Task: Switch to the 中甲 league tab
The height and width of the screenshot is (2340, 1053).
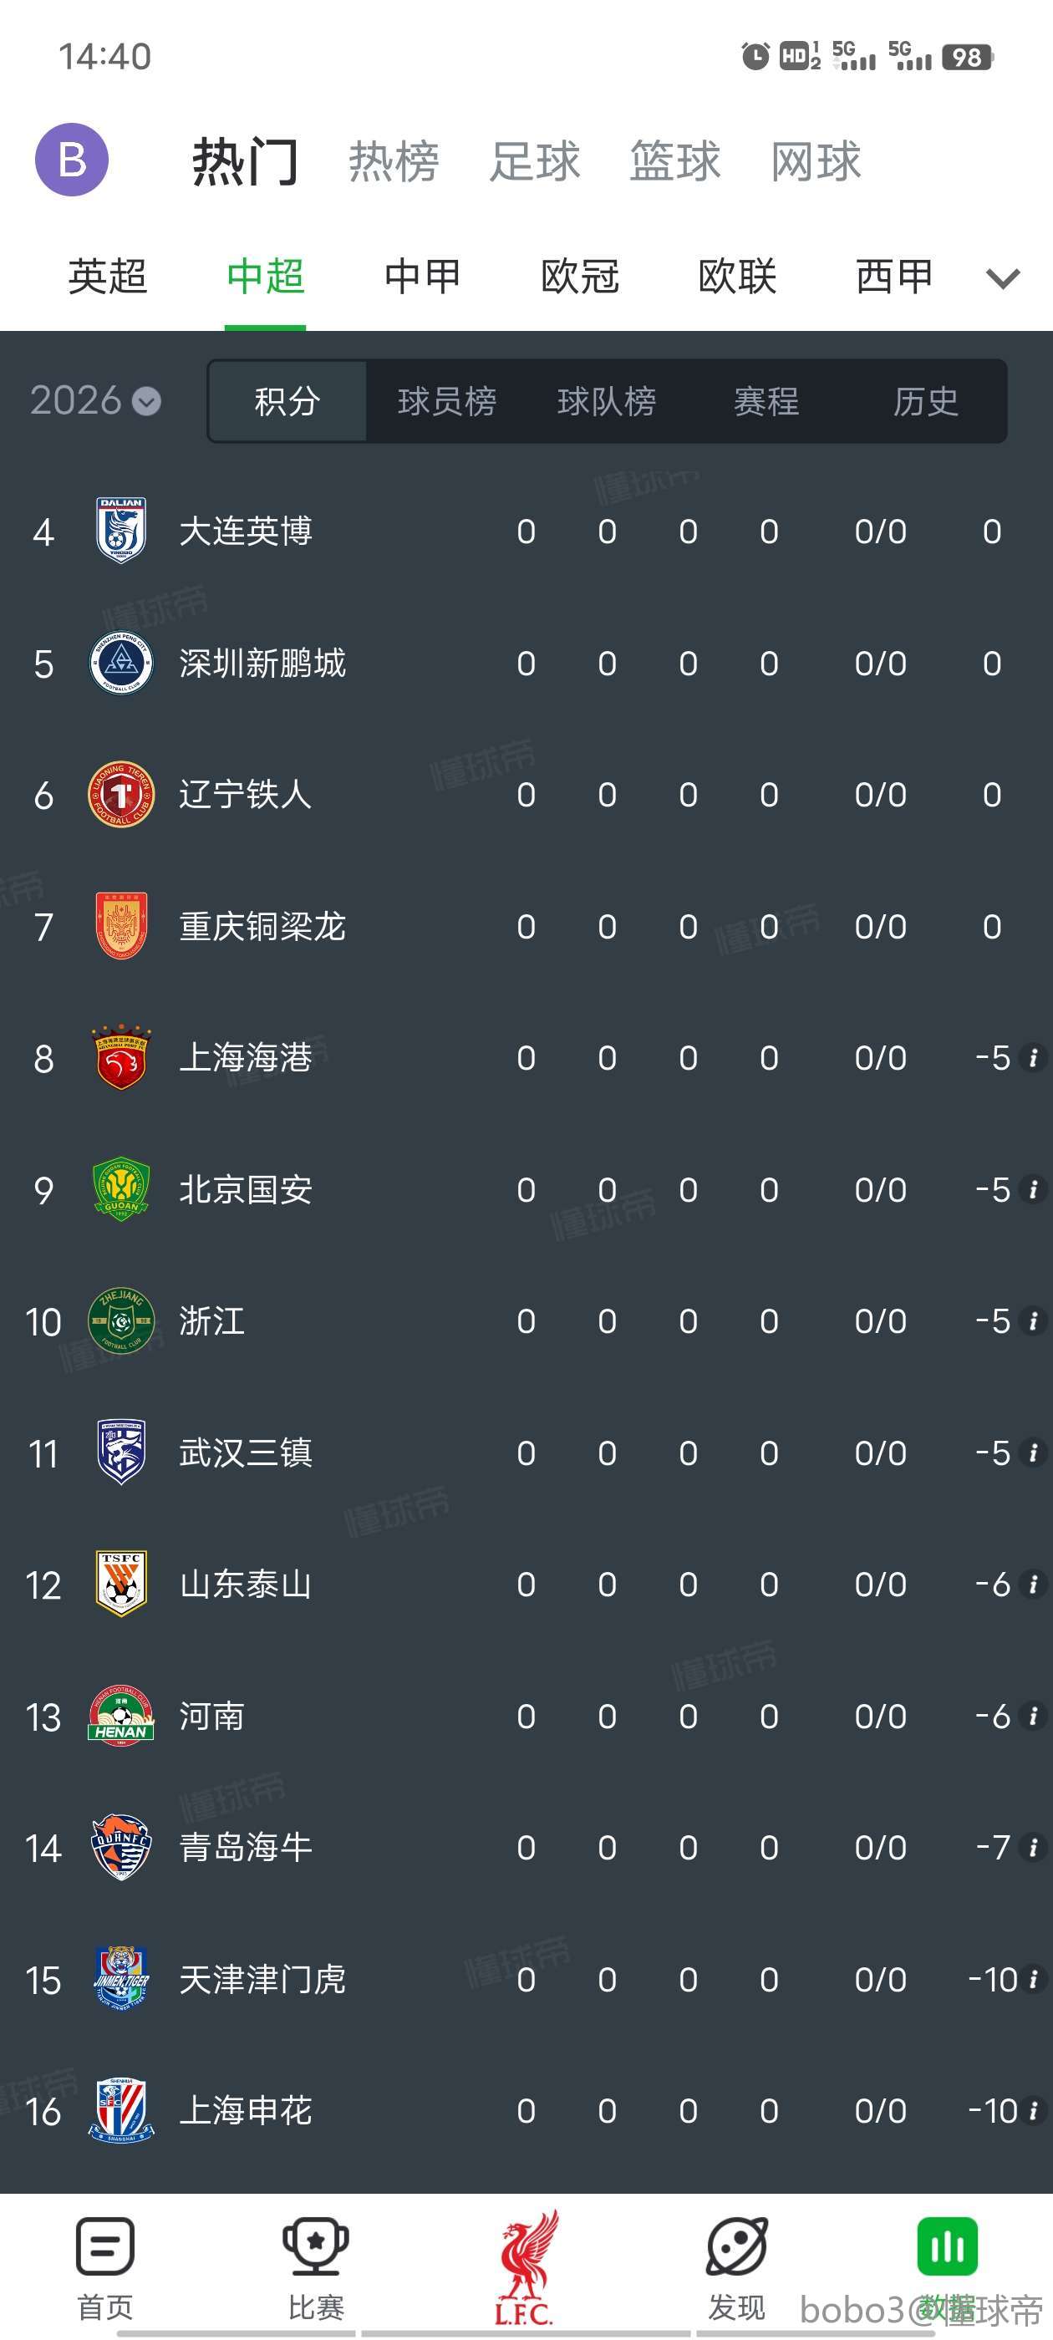Action: coord(423,276)
